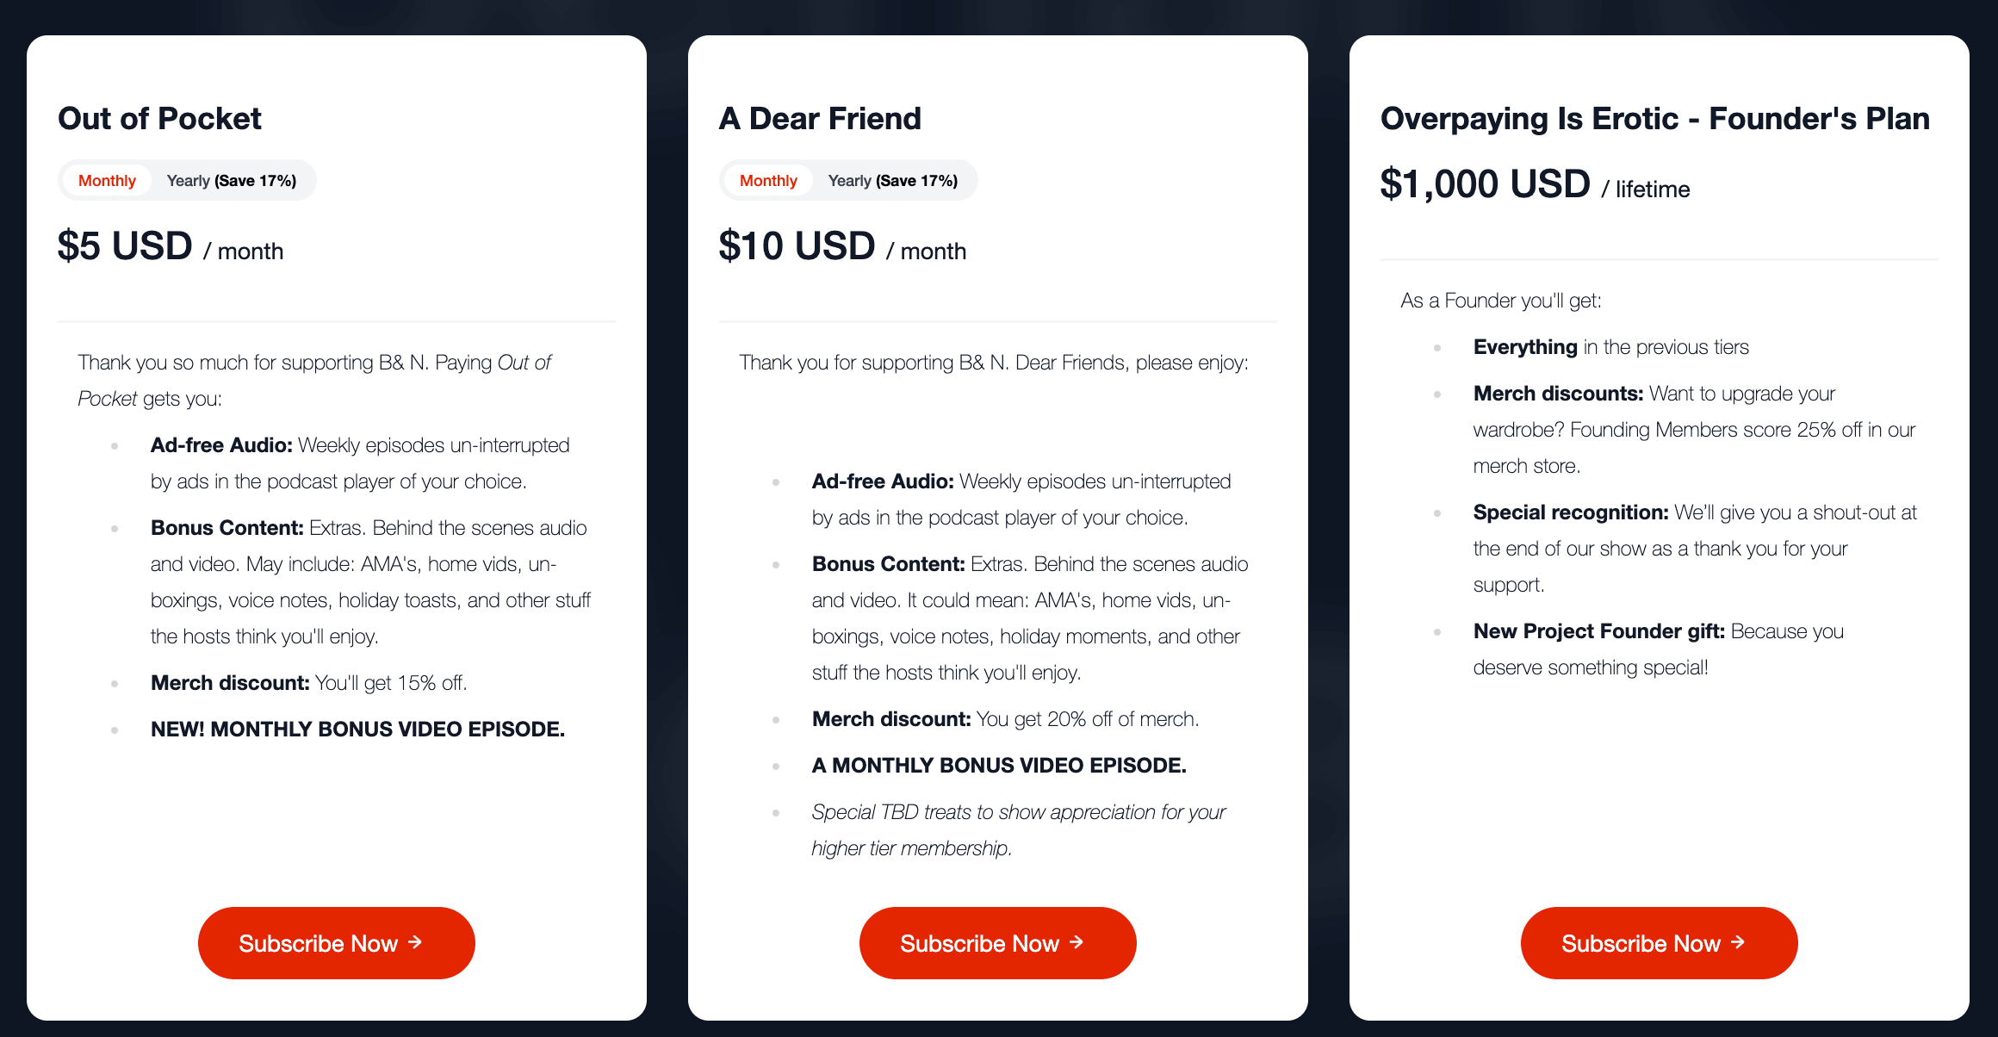Click the $10 USD monthly price
This screenshot has height=1037, width=1998.
click(x=797, y=246)
